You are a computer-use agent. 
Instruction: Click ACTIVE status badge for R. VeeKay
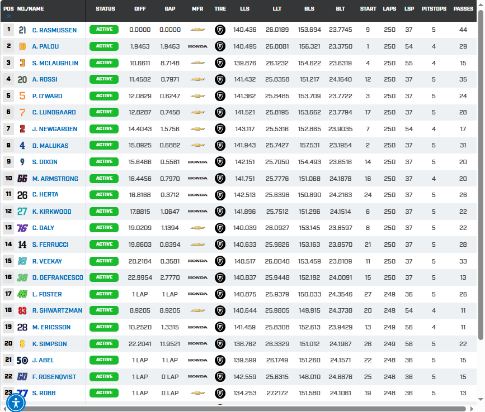pyautogui.click(x=104, y=261)
